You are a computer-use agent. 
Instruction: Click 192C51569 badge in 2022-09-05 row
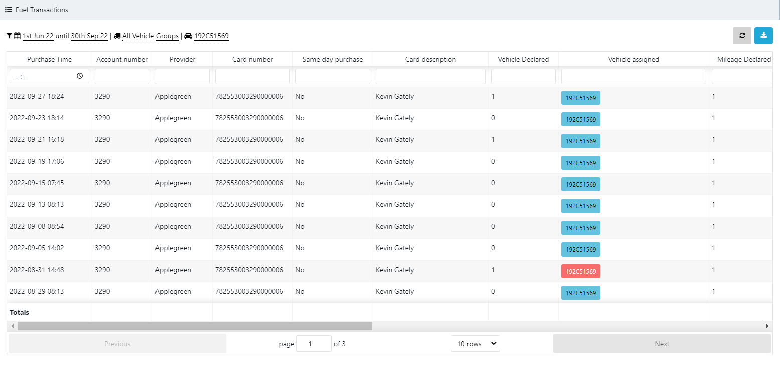click(x=581, y=249)
